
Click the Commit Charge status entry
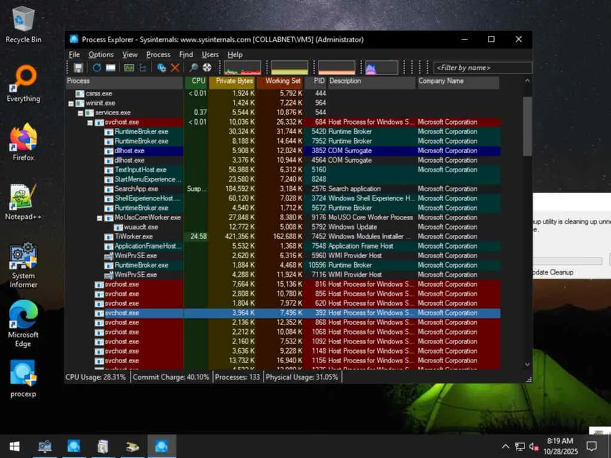pos(171,377)
